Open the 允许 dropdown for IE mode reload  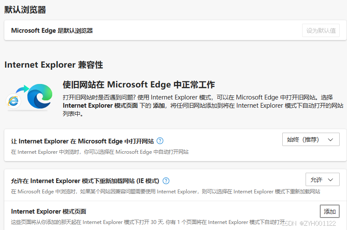coord(322,180)
